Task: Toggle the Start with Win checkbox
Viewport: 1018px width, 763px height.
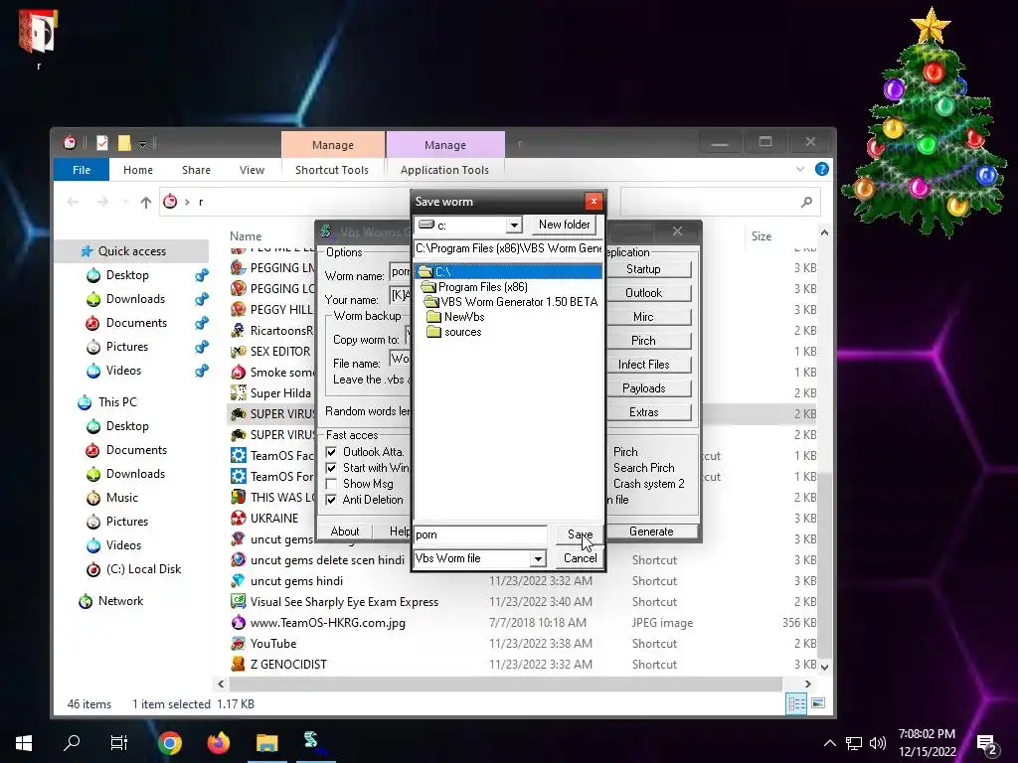Action: (331, 468)
